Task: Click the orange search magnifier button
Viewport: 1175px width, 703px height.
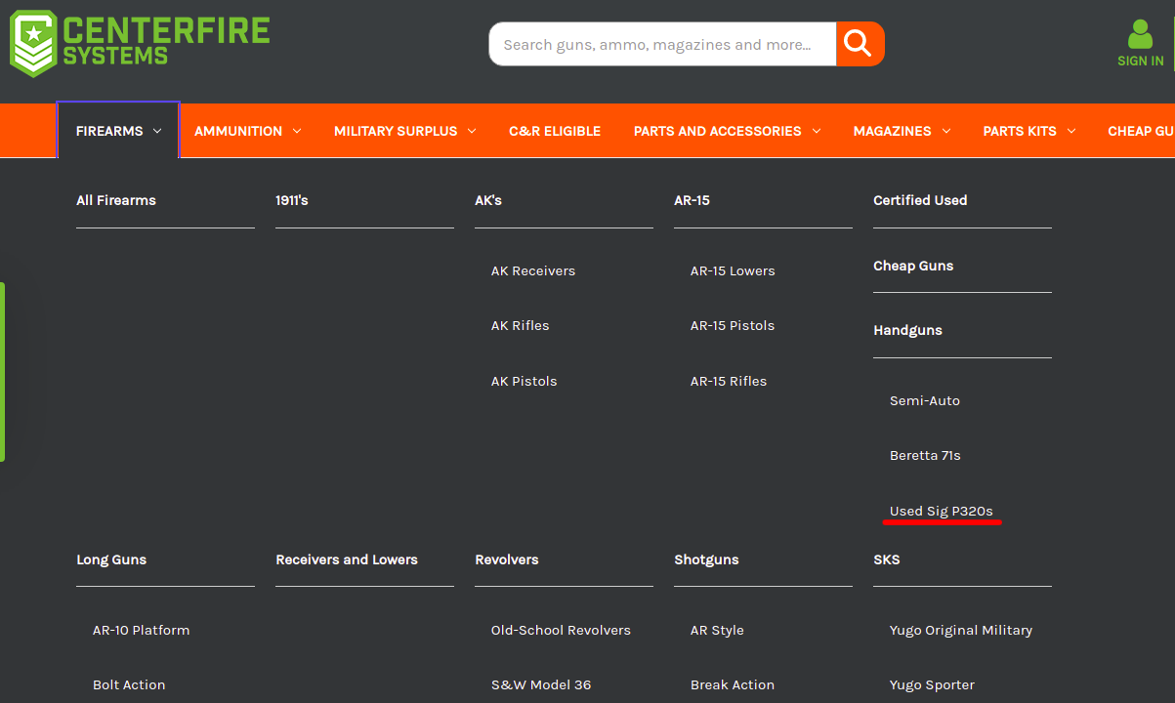Action: point(860,44)
